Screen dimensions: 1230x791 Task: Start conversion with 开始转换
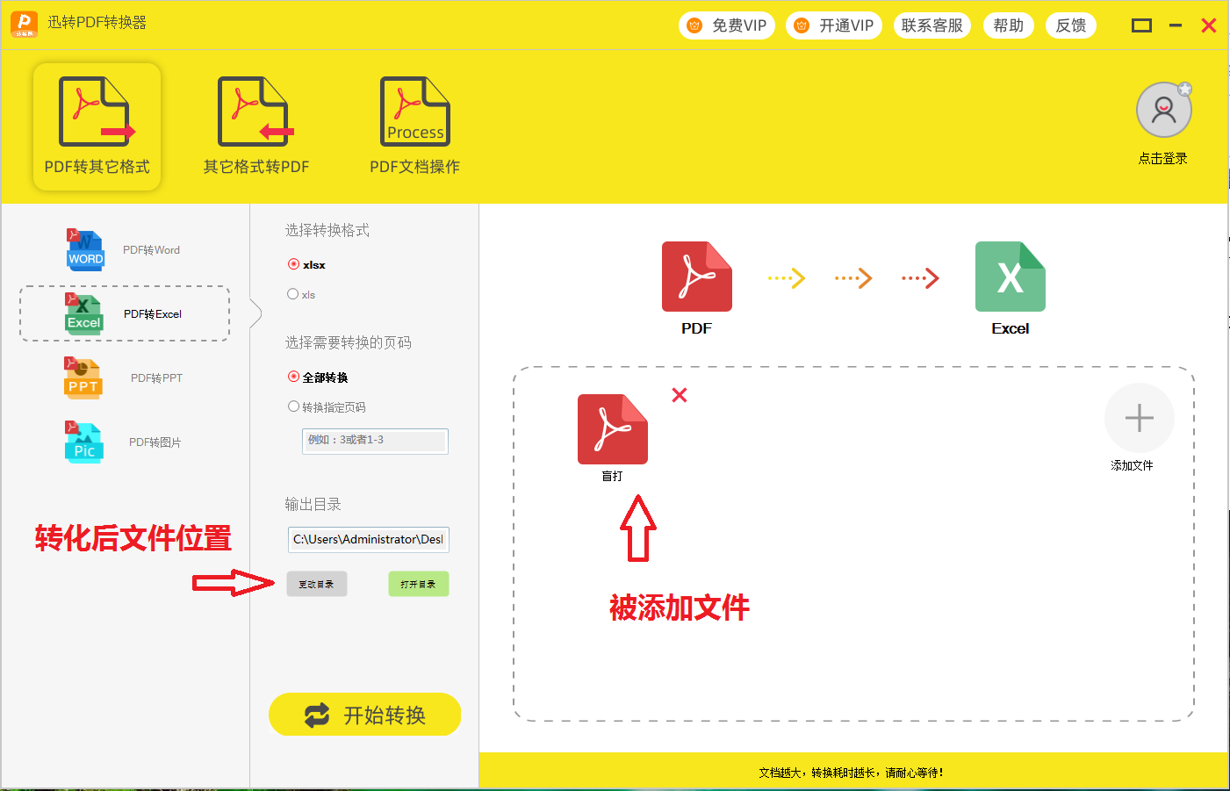point(365,715)
